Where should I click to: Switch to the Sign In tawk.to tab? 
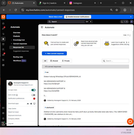(52, 3)
